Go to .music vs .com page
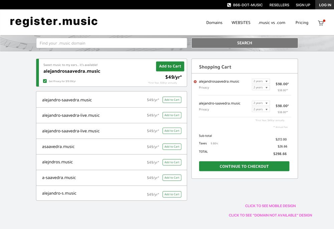This screenshot has width=334, height=229. point(272,23)
